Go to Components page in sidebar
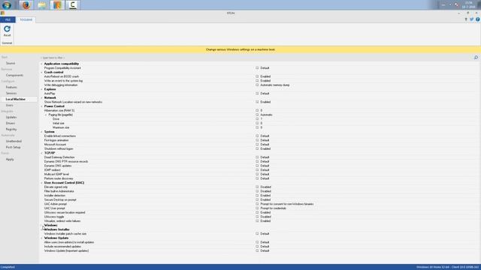The image size is (481, 270). click(x=14, y=75)
